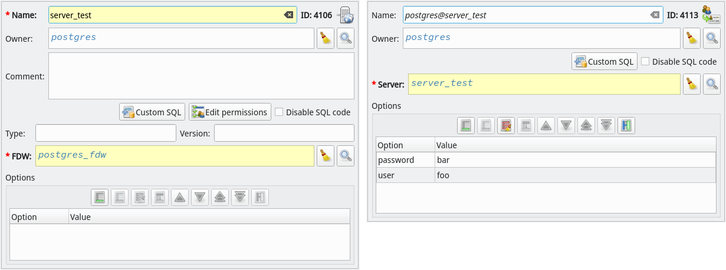Clear all option rows in server form
726x270 pixels.
click(x=140, y=197)
